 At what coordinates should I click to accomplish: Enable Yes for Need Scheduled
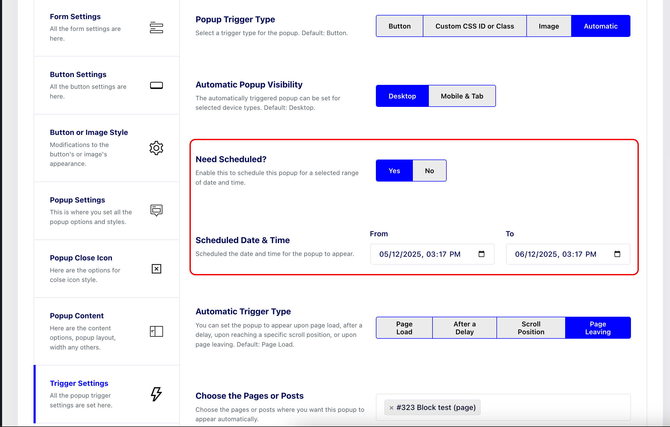[x=394, y=171]
